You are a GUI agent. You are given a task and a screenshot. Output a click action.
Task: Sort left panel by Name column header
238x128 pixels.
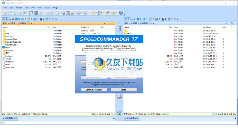click(x=19, y=27)
